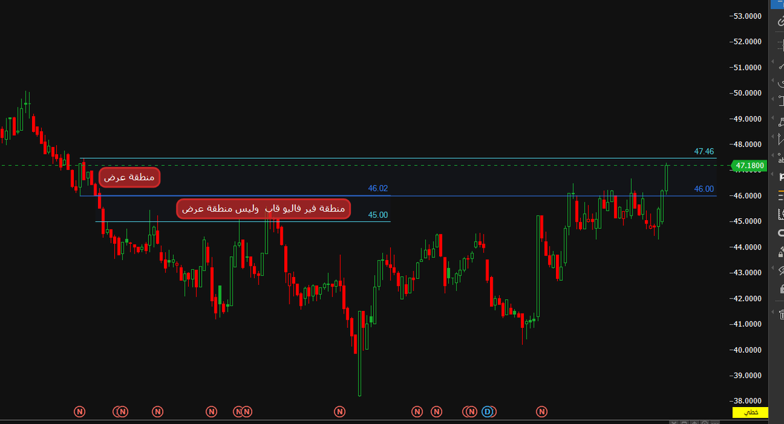The height and width of the screenshot is (424, 784).
Task: Click the 53.0000 price axis label
Action: point(747,16)
